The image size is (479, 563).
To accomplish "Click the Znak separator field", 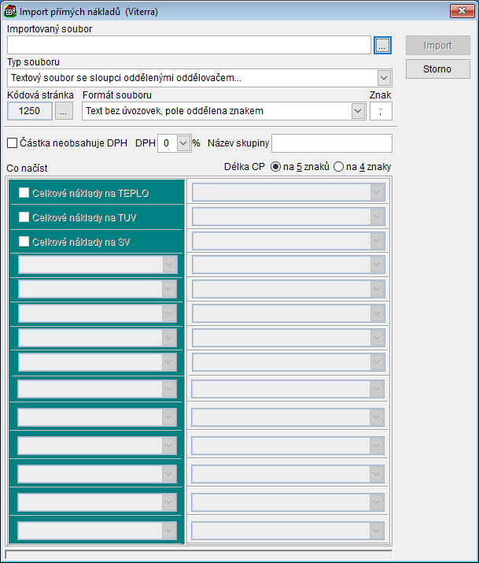I will click(x=380, y=111).
